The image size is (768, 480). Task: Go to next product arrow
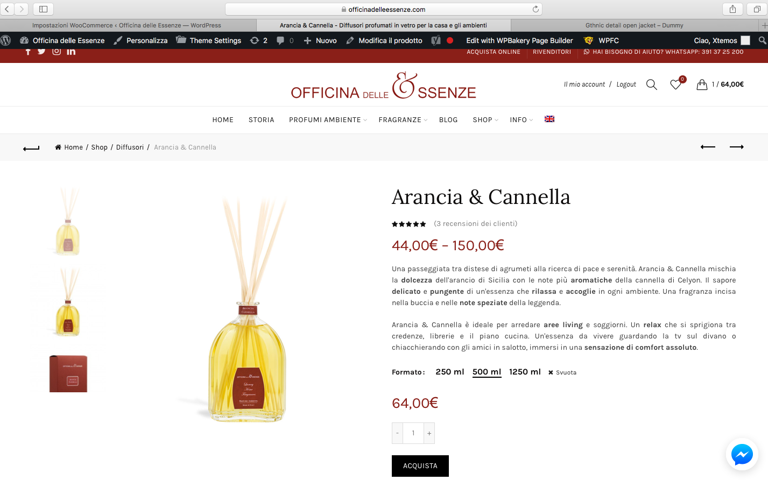pos(736,147)
